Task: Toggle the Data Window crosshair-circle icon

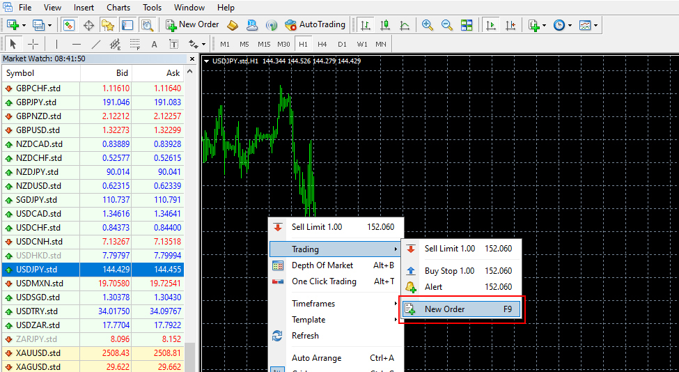Action: point(88,25)
